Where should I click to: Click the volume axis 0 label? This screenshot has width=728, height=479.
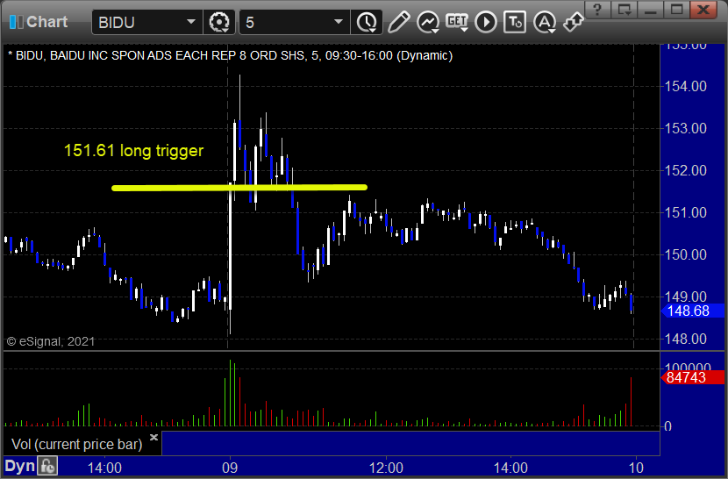[x=667, y=426]
